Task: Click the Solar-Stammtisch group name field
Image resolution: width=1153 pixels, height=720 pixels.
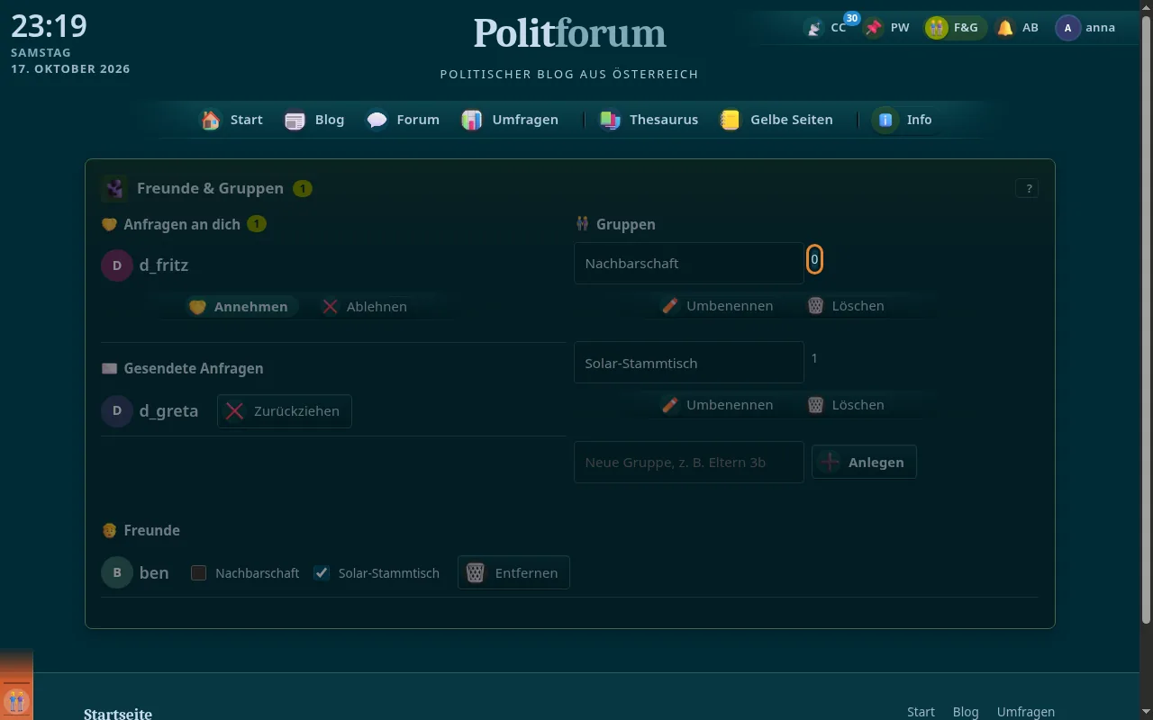Action: click(x=689, y=363)
